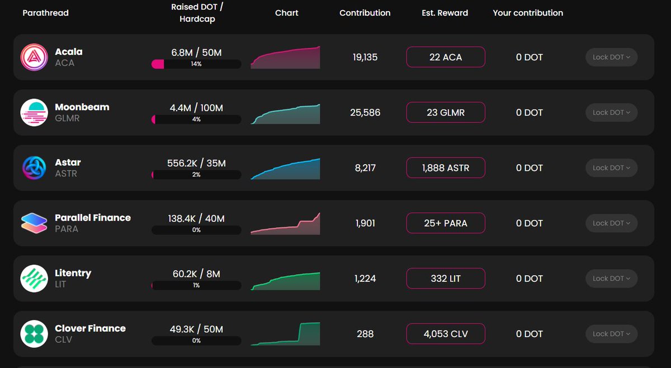Image resolution: width=671 pixels, height=368 pixels.
Task: Select the Astar project name
Action: (x=68, y=162)
